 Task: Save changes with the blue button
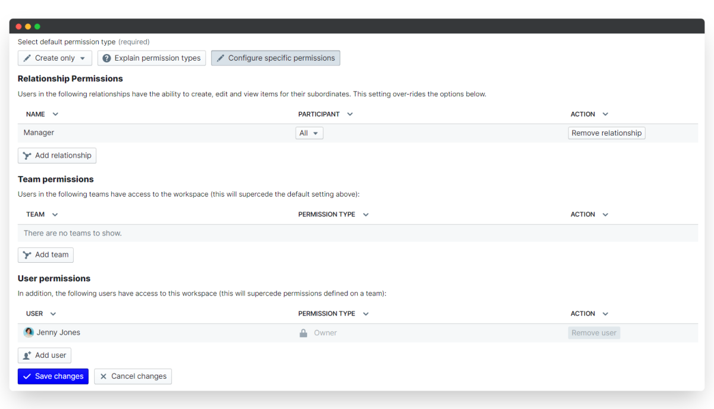(x=53, y=376)
